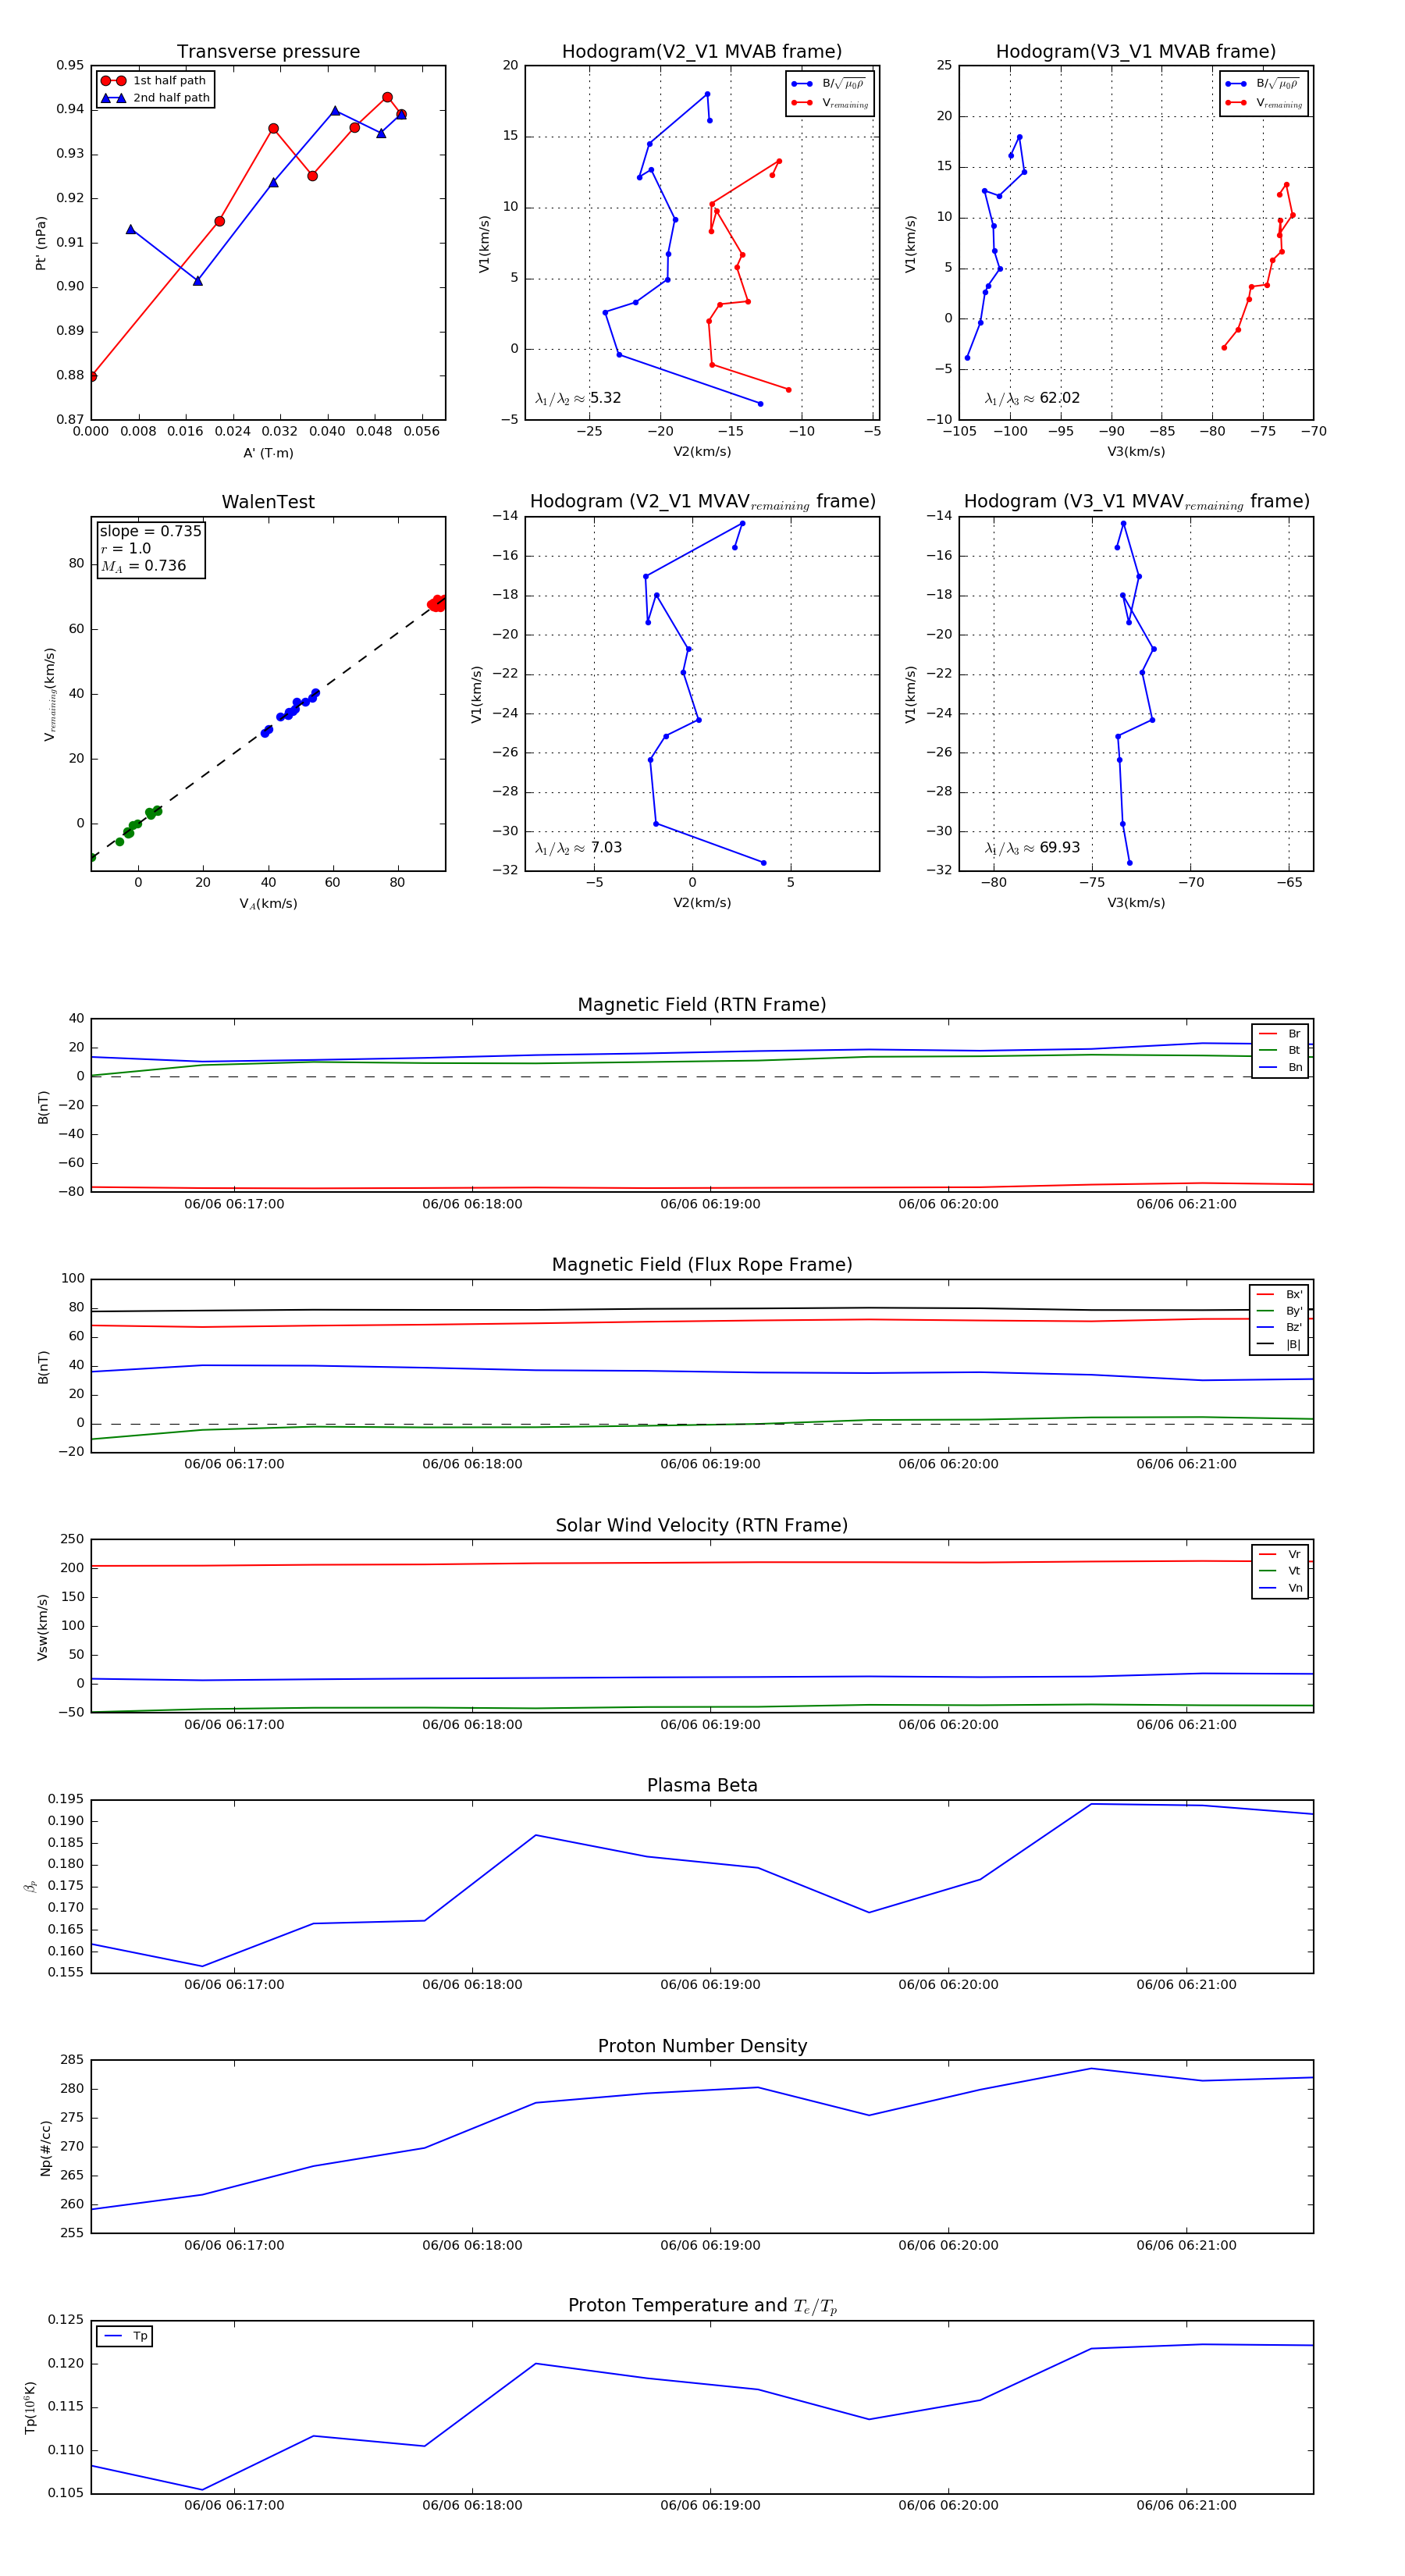Click the 'Hodogram (V3_V1 MVAV remaining frame)' title
Viewport: 1405px width, 2576px height.
[1136, 502]
